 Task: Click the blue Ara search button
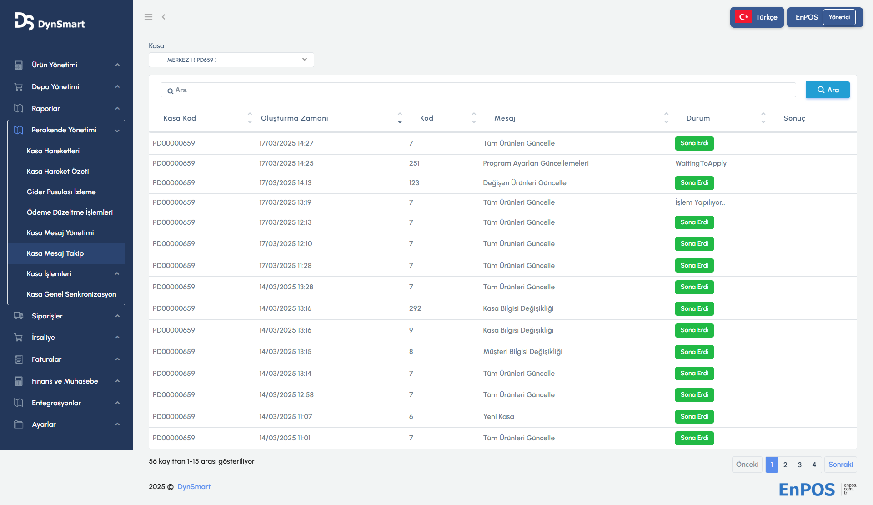tap(828, 90)
